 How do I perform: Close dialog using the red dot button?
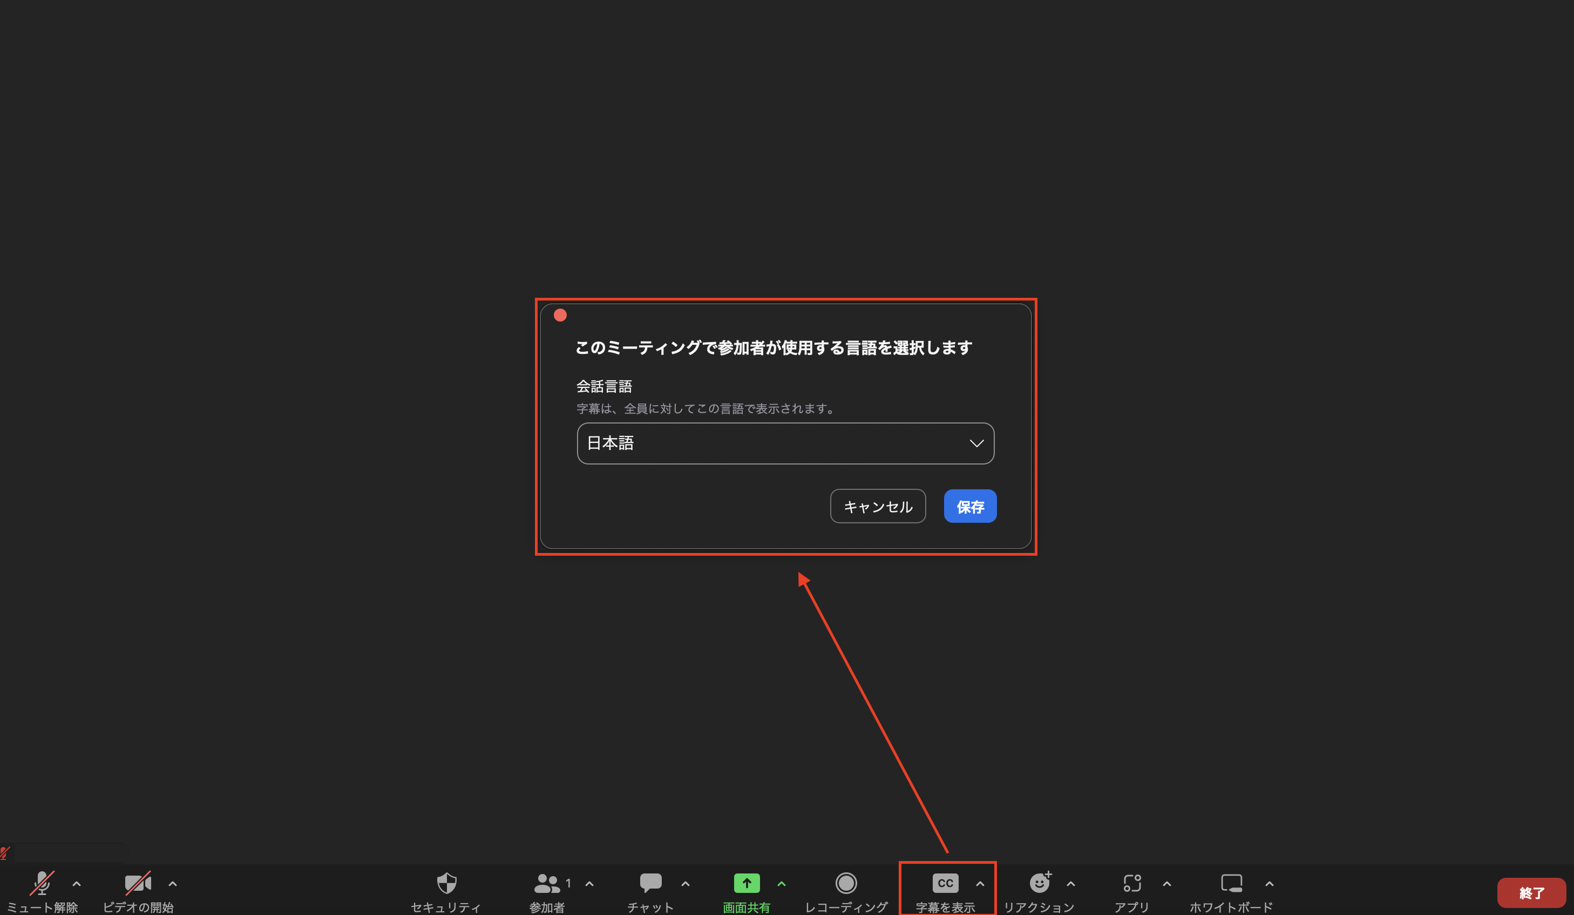point(560,315)
